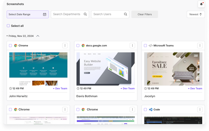Open the Easy Website Builder screenshot thumbnail
The height and width of the screenshot is (131, 209).
pyautogui.click(x=106, y=69)
